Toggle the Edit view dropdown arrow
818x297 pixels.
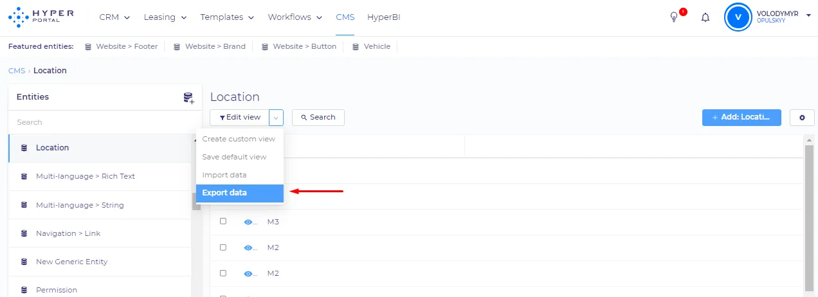pos(276,118)
